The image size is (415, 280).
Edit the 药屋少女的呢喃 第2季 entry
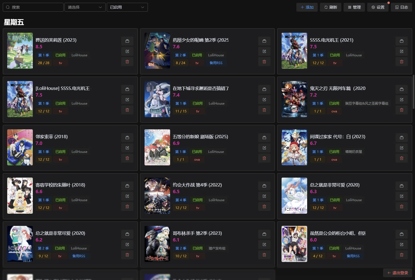tap(264, 51)
